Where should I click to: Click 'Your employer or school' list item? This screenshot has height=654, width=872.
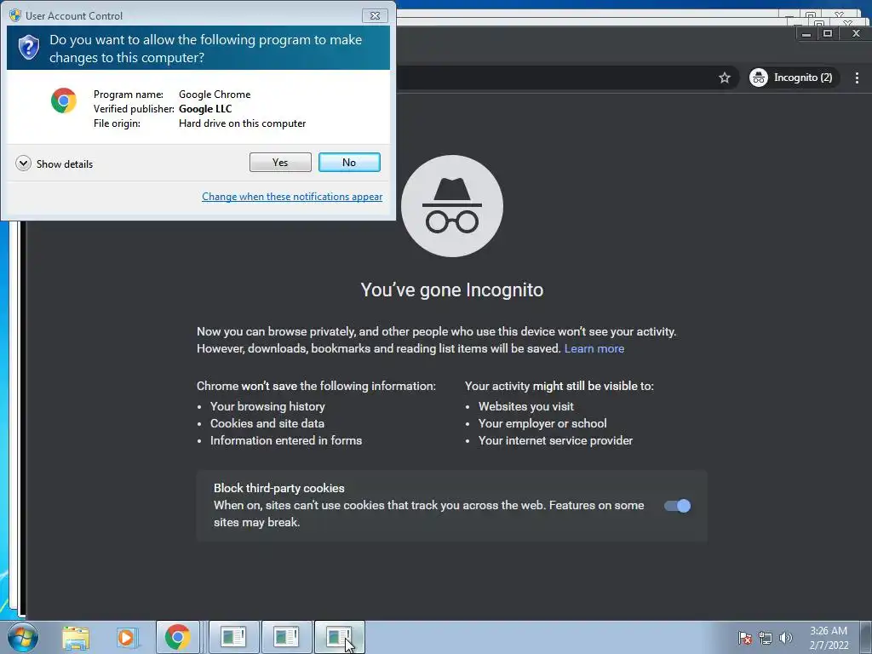click(542, 423)
